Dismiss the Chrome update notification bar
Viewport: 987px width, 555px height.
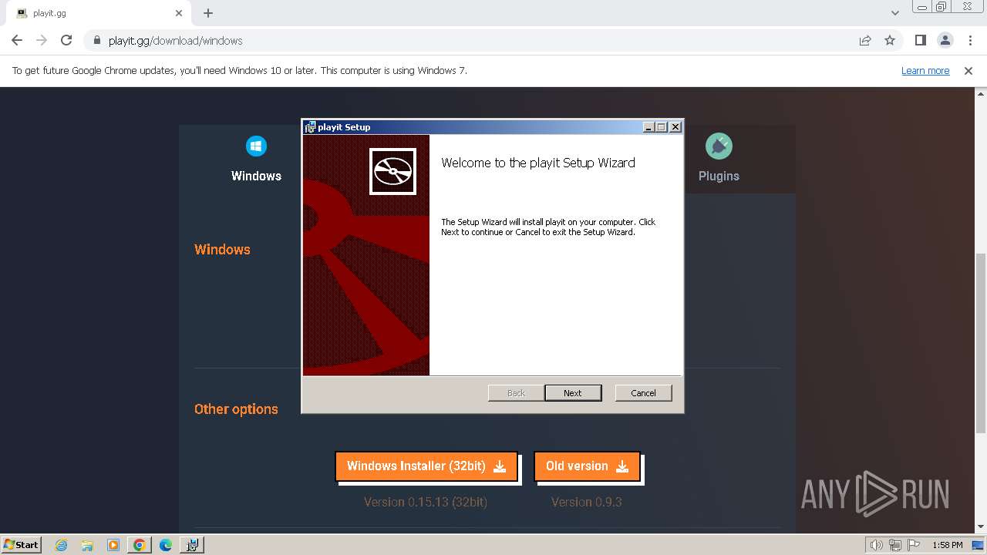tap(968, 71)
